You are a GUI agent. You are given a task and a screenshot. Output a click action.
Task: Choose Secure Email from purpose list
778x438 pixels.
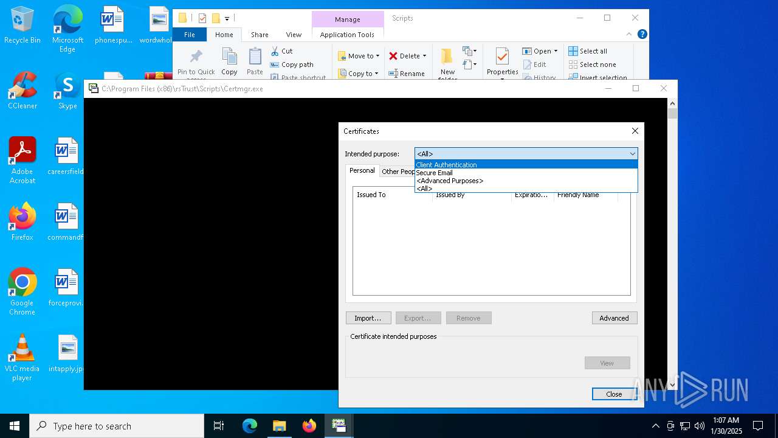pyautogui.click(x=526, y=173)
